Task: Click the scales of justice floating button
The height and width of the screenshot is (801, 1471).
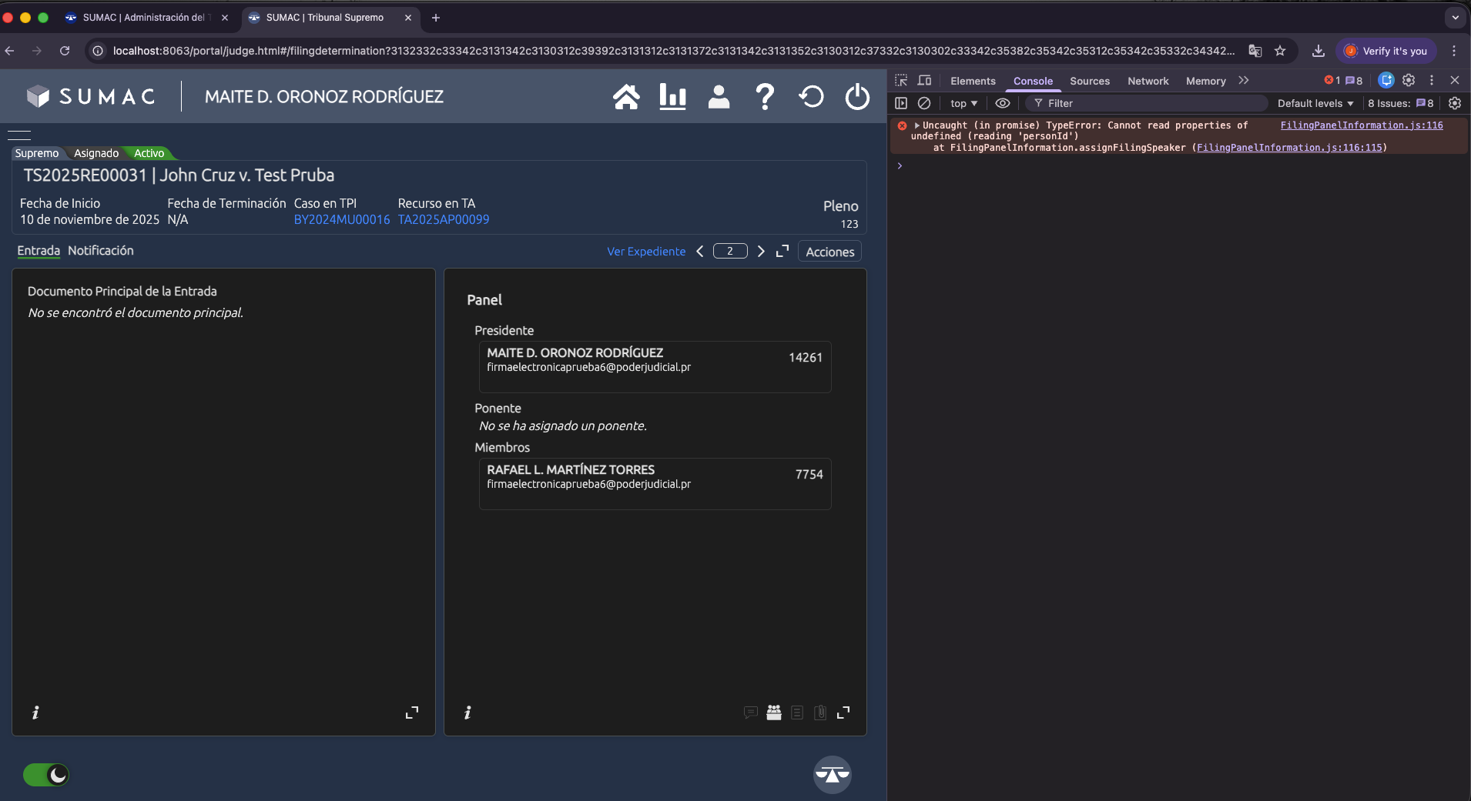Action: 832,775
